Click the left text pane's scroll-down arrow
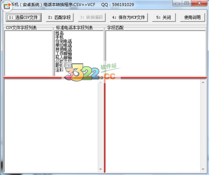The image size is (209, 175). [101, 169]
